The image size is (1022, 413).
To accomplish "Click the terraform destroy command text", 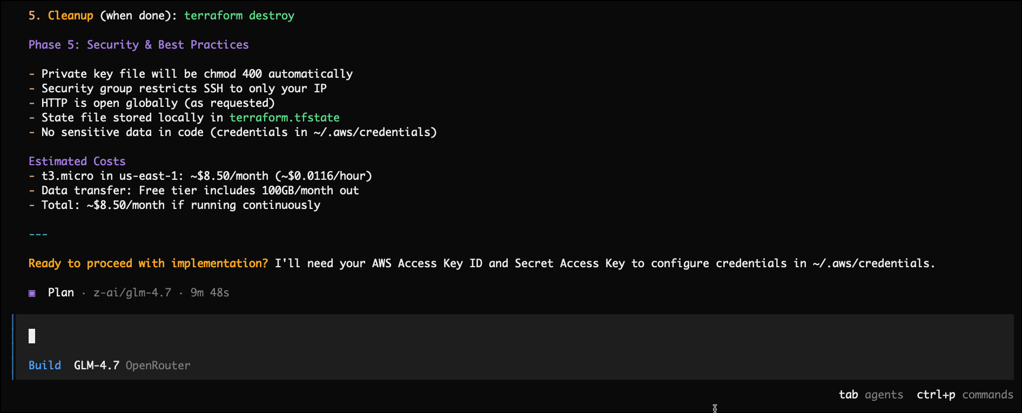I will coord(239,16).
